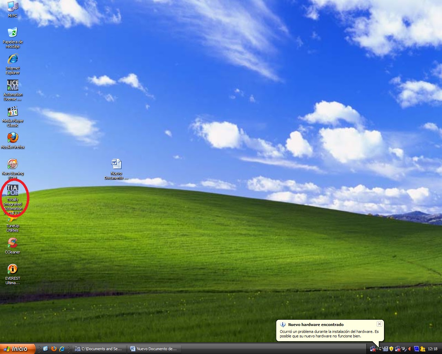This screenshot has height=354, width=442.
Task: Click the yellow user warning tray icon
Action: pos(423,349)
